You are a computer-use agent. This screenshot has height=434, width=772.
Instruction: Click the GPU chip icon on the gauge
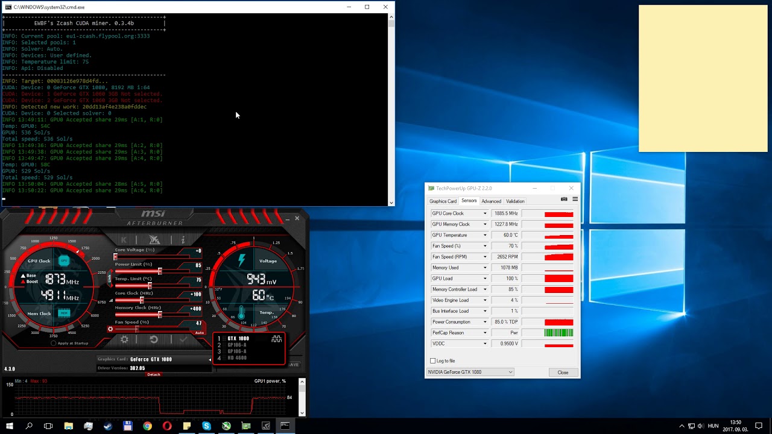(x=63, y=261)
